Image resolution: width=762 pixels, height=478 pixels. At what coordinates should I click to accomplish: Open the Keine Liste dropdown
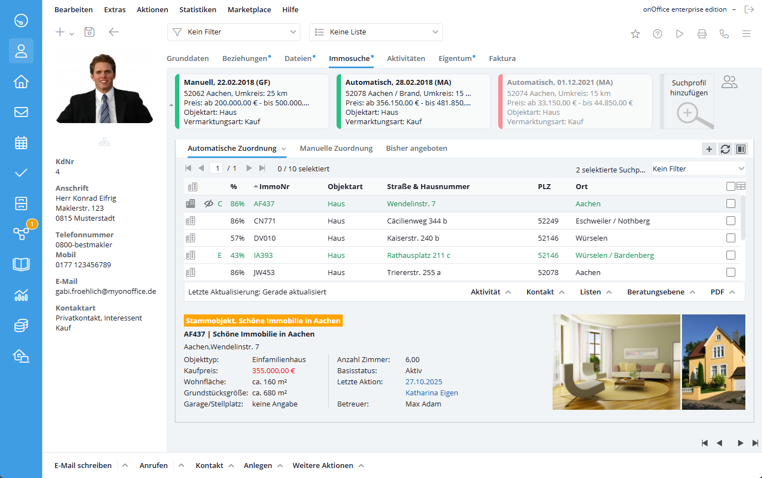coord(375,32)
